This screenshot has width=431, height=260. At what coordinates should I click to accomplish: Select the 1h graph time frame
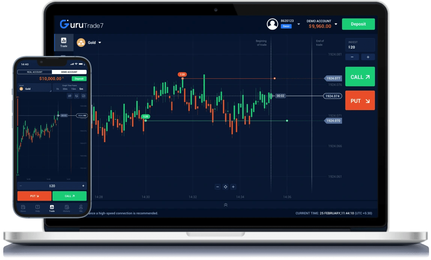coord(57,89)
